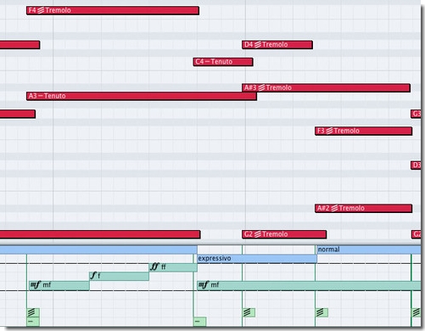The image size is (425, 331).
Task: Select the long mf dynamic block under expressivo
Action: click(x=309, y=285)
